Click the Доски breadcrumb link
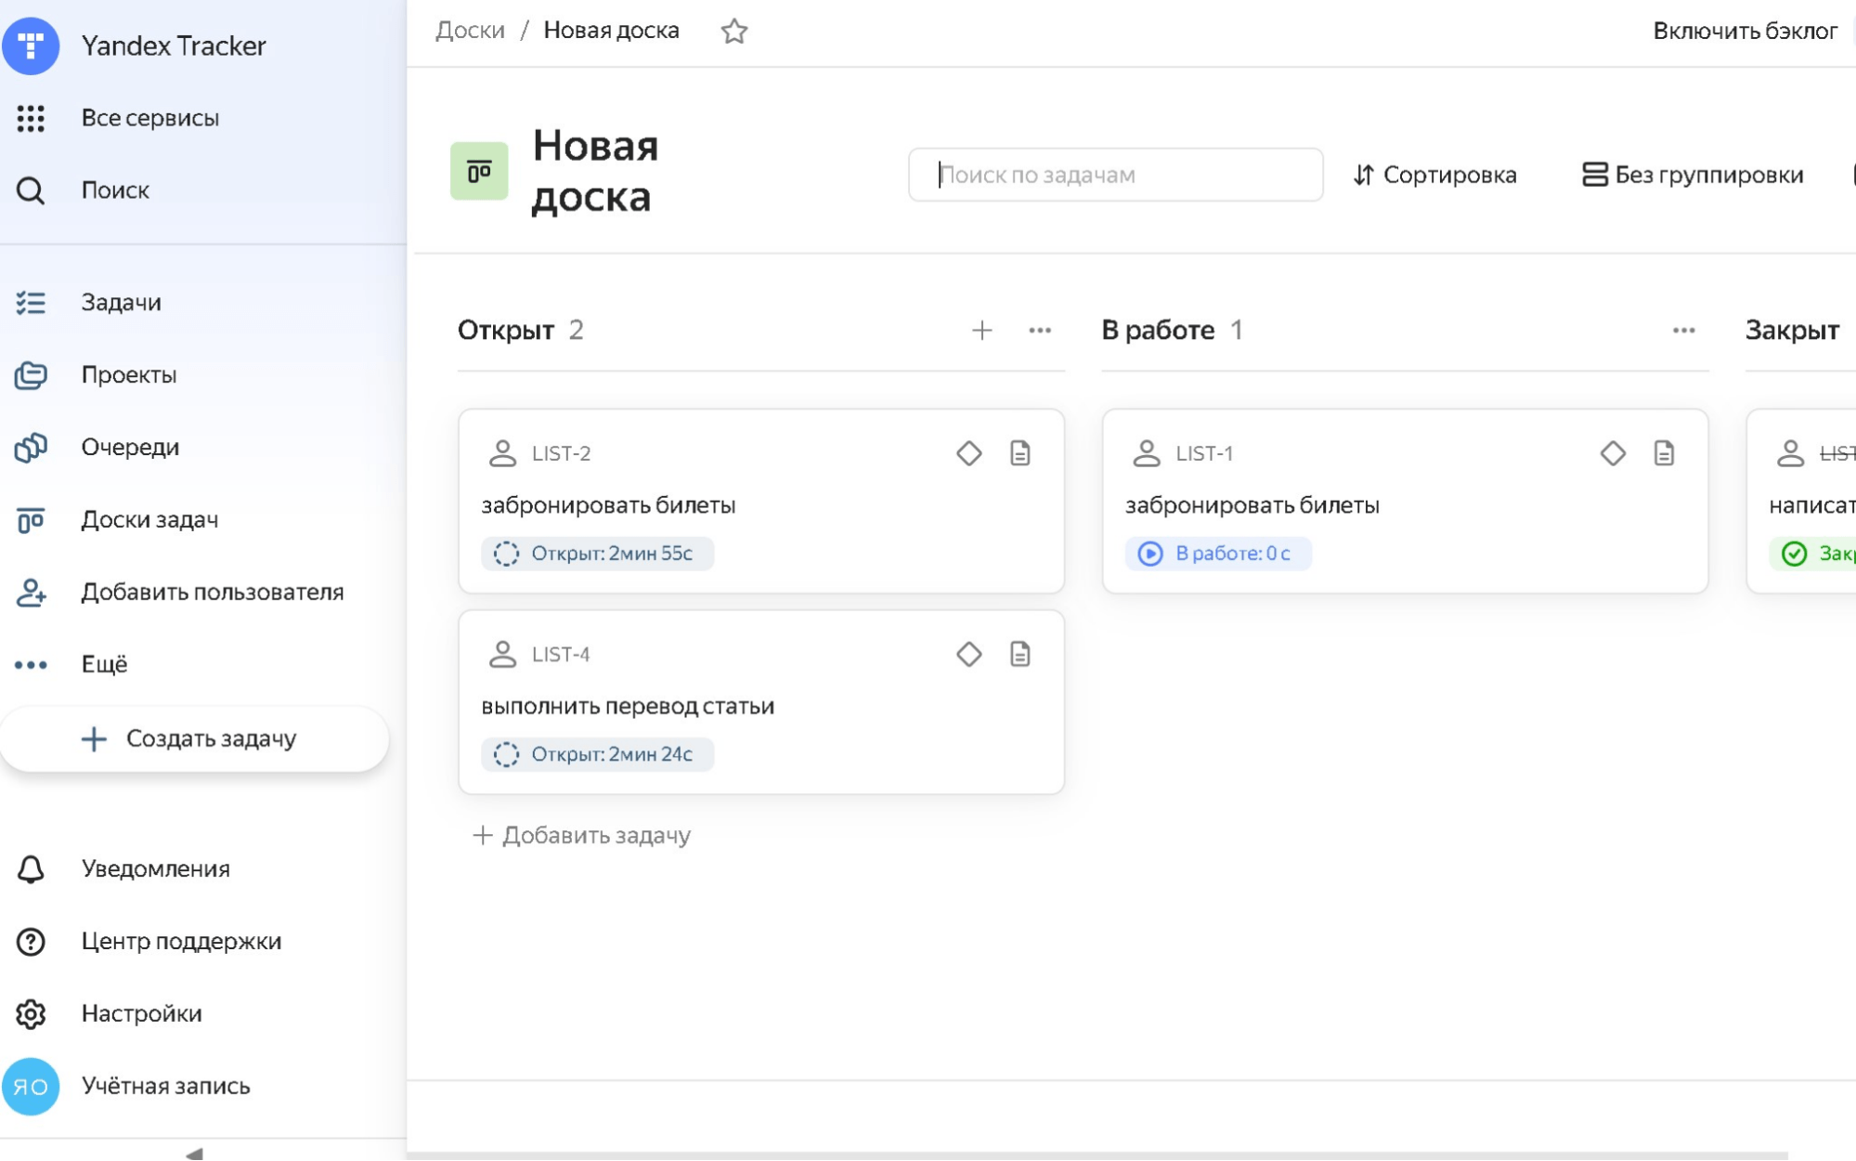This screenshot has height=1161, width=1856. point(470,31)
